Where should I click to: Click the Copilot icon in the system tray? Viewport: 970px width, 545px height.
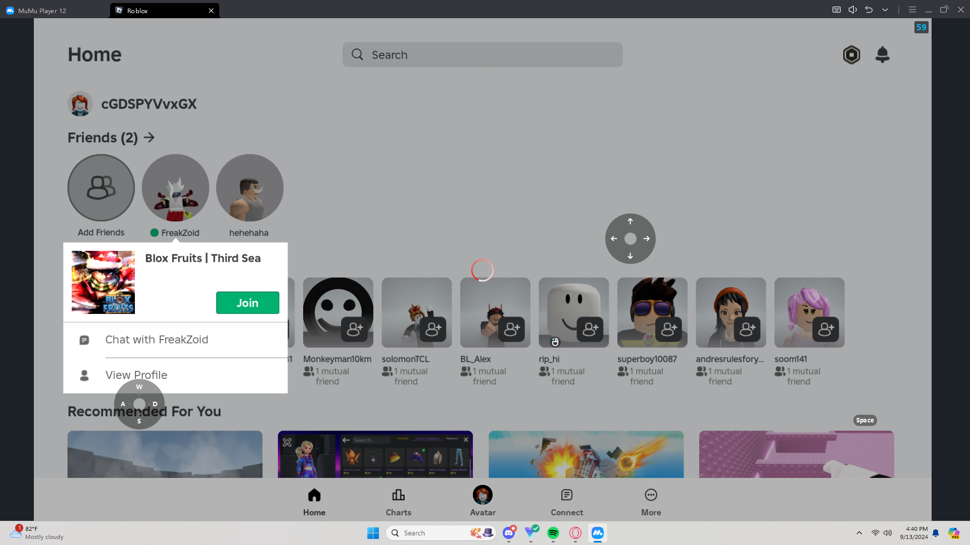(x=954, y=533)
